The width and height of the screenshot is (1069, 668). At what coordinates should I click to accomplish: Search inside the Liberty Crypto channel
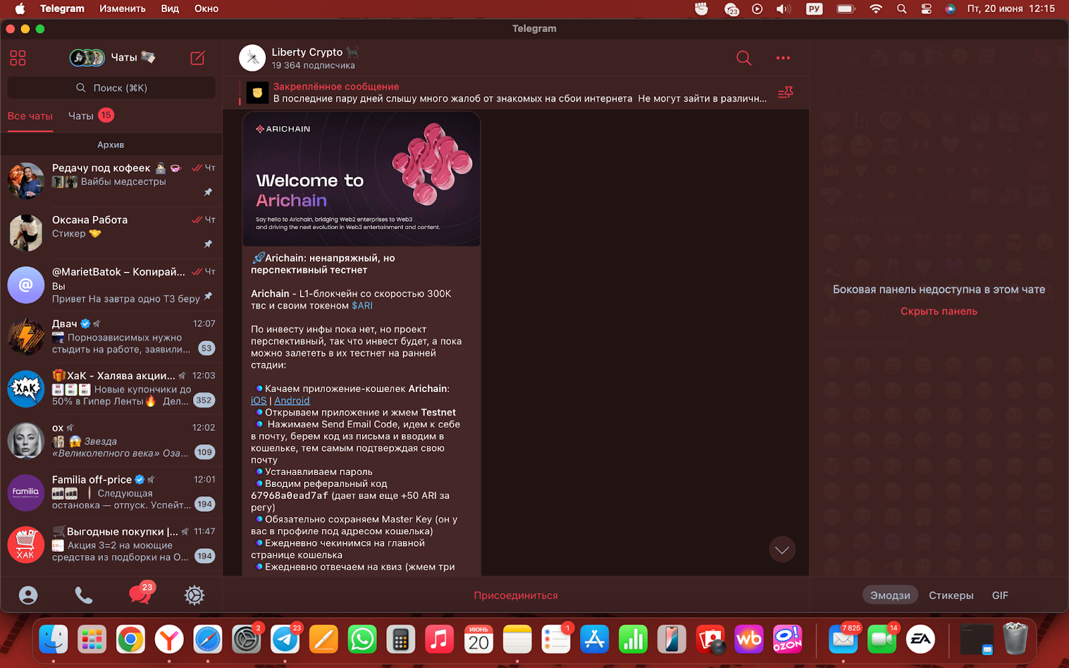coord(744,58)
